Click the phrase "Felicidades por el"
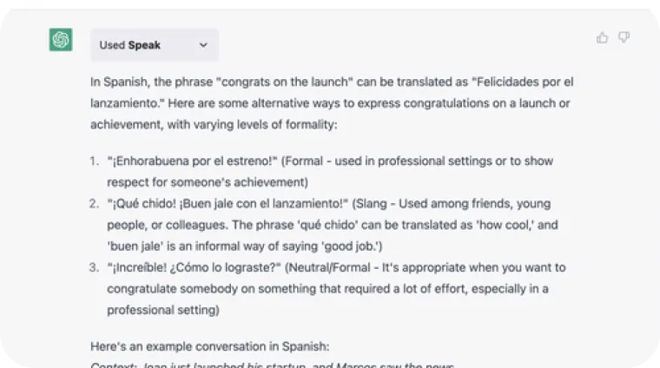The height and width of the screenshot is (368, 660). (525, 82)
